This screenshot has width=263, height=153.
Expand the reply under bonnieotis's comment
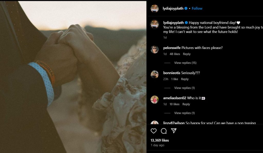coord(184,88)
